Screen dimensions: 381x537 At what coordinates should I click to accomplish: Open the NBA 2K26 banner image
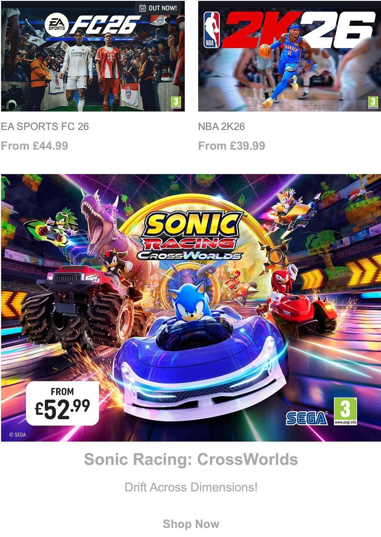[289, 56]
